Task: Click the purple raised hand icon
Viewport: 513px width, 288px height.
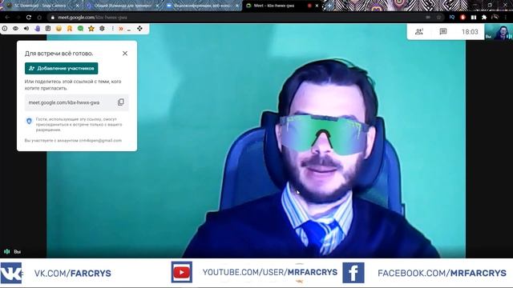Action: point(38,29)
